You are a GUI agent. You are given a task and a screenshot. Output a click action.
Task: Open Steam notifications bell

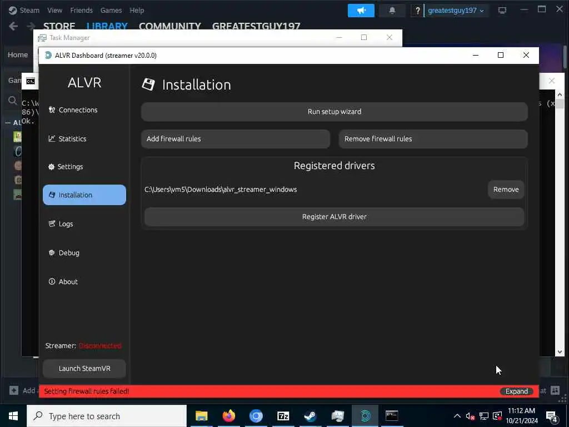(392, 11)
